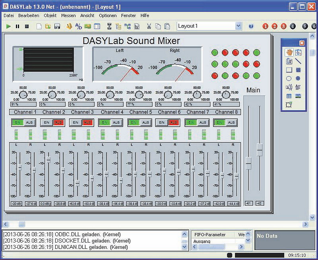Click red numbered button 1 in toolbar

(266, 26)
